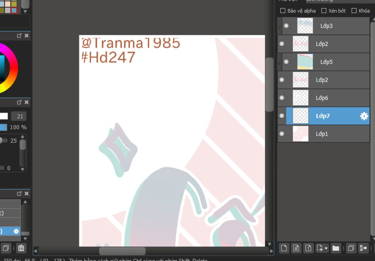
Task: Click the brush size value 21 field
Action: (19, 116)
